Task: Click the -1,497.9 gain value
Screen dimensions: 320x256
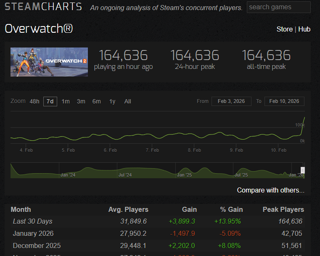Action: (182, 234)
